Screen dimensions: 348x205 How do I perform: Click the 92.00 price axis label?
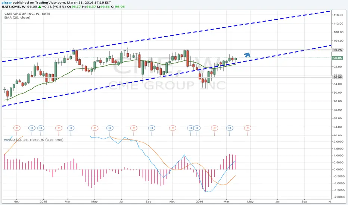pos(338,66)
